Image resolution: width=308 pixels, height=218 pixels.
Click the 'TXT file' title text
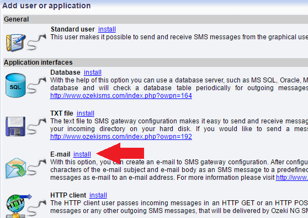point(62,113)
